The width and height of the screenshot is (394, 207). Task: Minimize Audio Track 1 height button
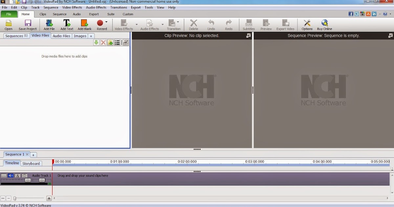(x=4, y=176)
